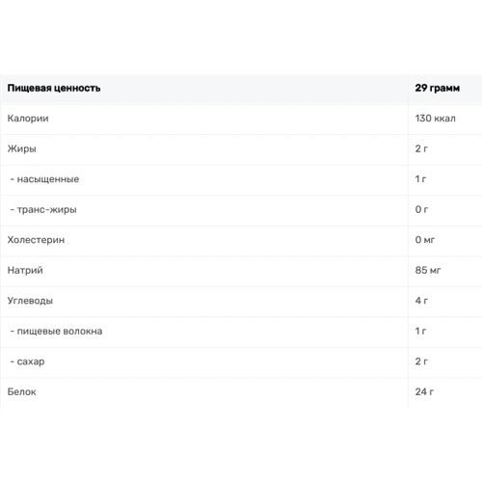Select the '130 ккал' value
Screen dimensions: 482x482
(435, 119)
